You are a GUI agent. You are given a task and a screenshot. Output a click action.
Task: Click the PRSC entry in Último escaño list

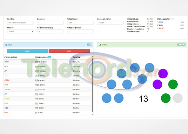(161, 28)
